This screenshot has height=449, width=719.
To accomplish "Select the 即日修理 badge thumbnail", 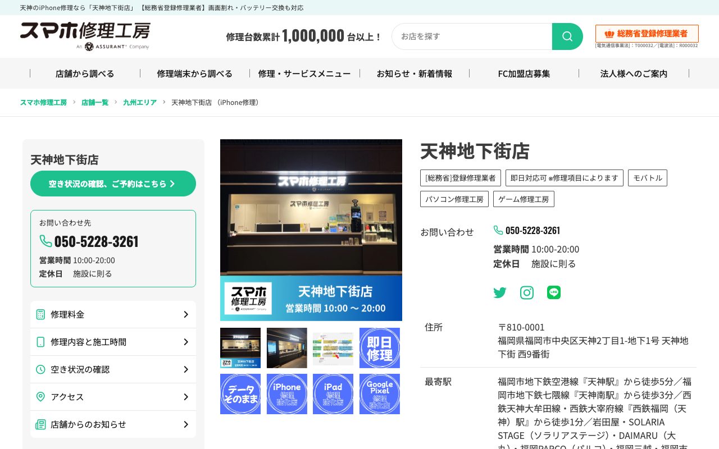I will click(380, 348).
